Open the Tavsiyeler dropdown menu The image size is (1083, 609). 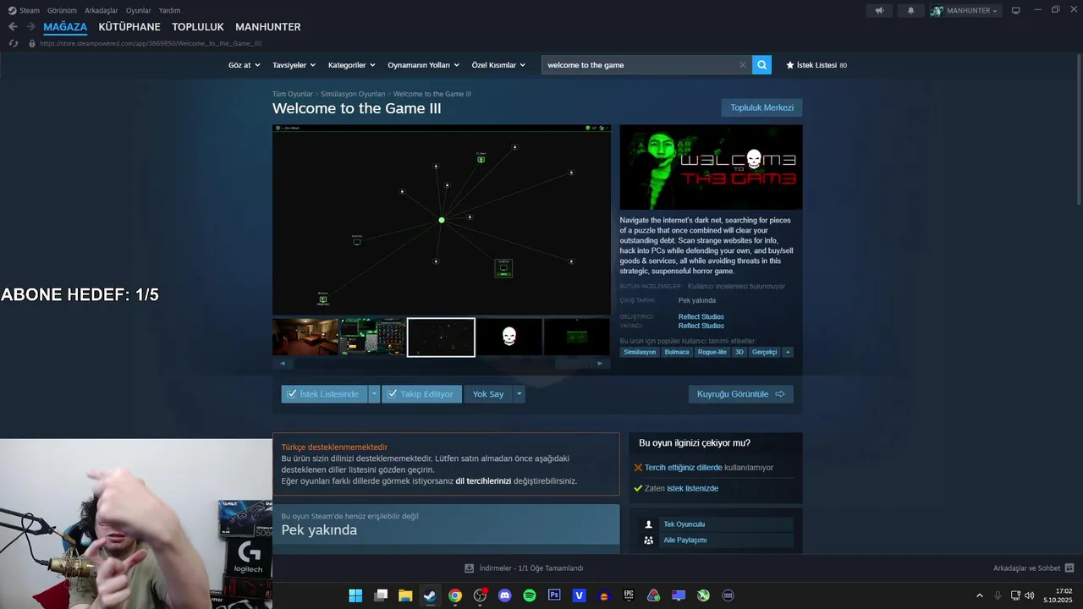click(294, 65)
